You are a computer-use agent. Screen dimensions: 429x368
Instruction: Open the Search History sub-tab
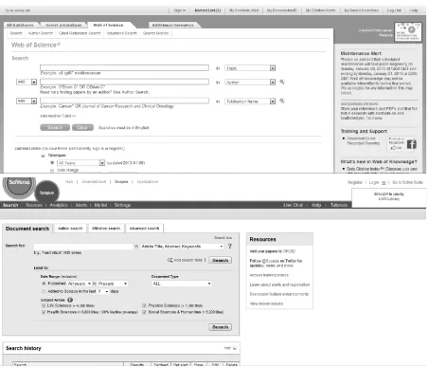155,33
